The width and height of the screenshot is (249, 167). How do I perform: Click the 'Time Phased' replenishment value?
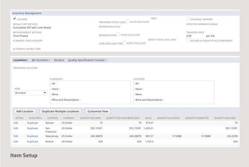click(20, 36)
